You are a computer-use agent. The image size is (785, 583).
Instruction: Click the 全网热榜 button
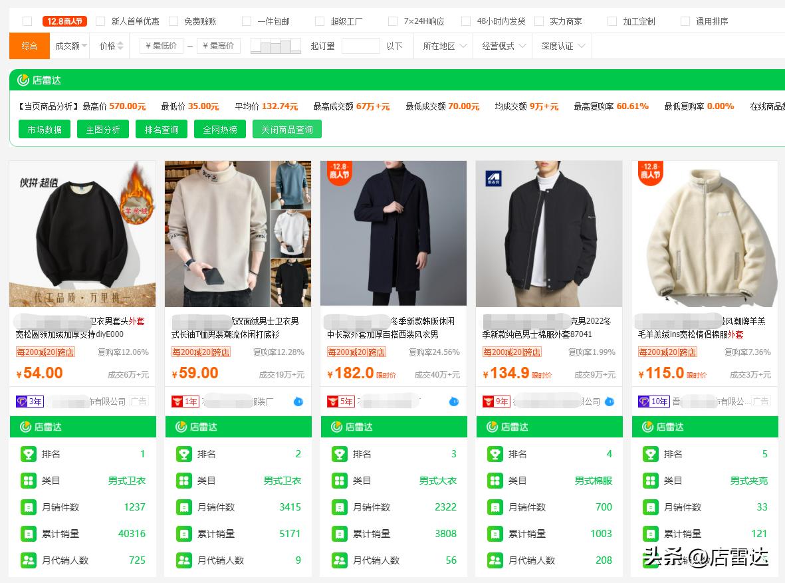click(x=220, y=130)
